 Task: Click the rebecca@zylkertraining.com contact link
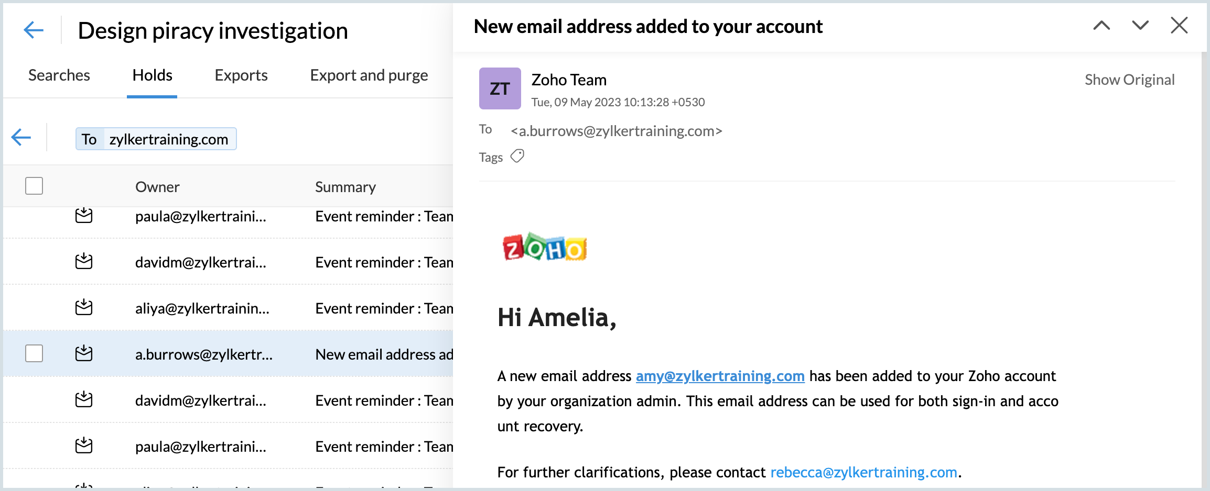pyautogui.click(x=863, y=472)
